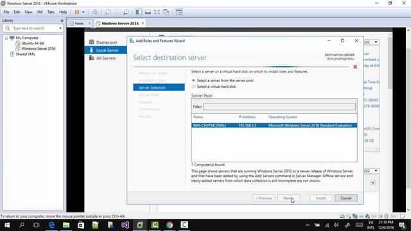The height and width of the screenshot is (231, 411).
Task: Close the Library panel
Action: point(62,21)
